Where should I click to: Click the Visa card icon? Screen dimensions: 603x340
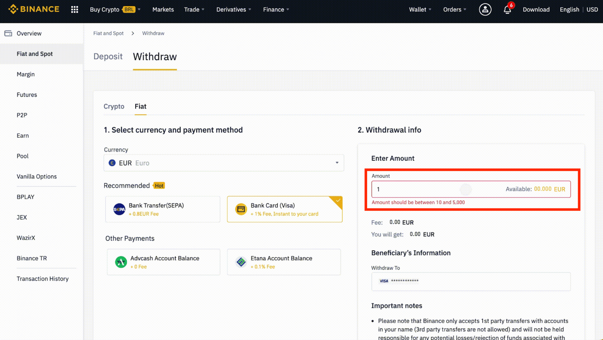pyautogui.click(x=241, y=209)
